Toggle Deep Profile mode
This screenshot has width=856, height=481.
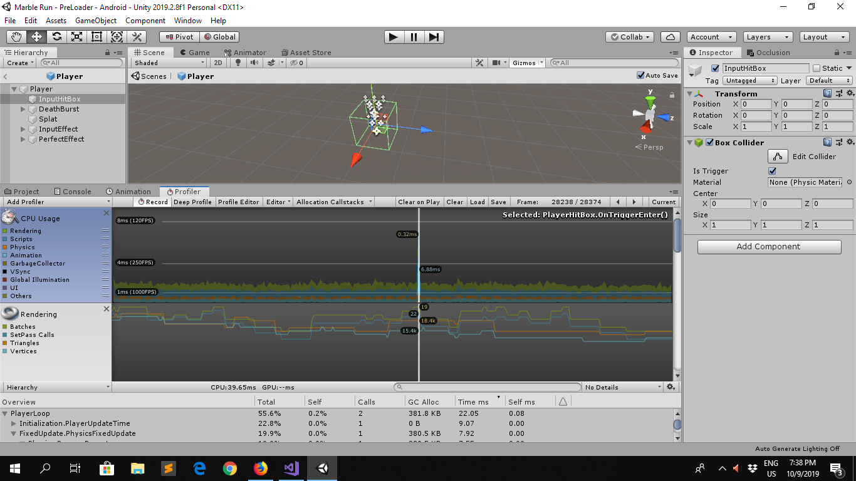[x=192, y=202]
